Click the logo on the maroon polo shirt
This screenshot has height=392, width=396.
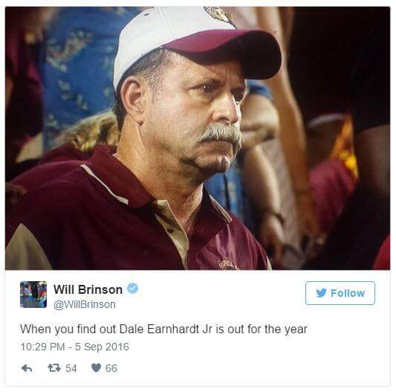point(228,265)
